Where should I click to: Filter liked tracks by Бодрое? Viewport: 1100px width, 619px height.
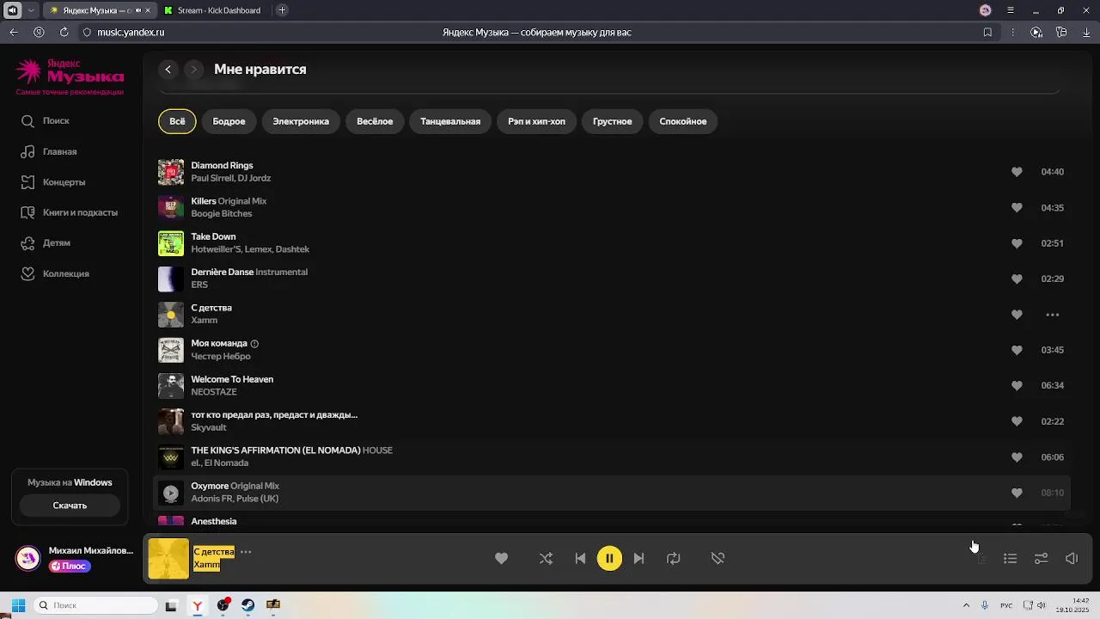point(229,121)
